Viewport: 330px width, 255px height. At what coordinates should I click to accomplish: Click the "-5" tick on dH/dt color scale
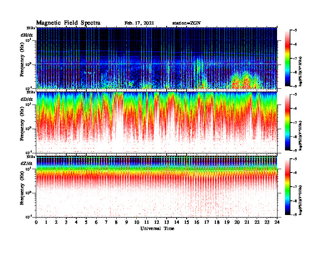(295, 30)
